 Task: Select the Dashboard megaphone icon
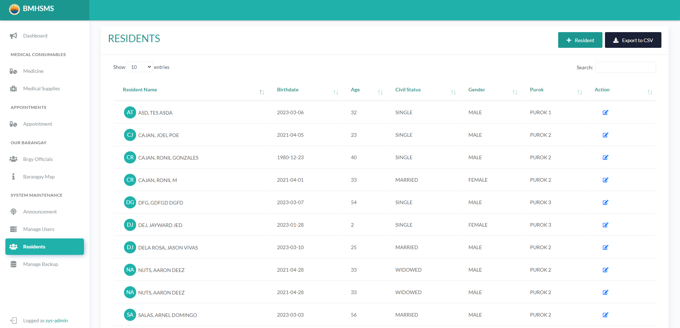[x=13, y=36]
